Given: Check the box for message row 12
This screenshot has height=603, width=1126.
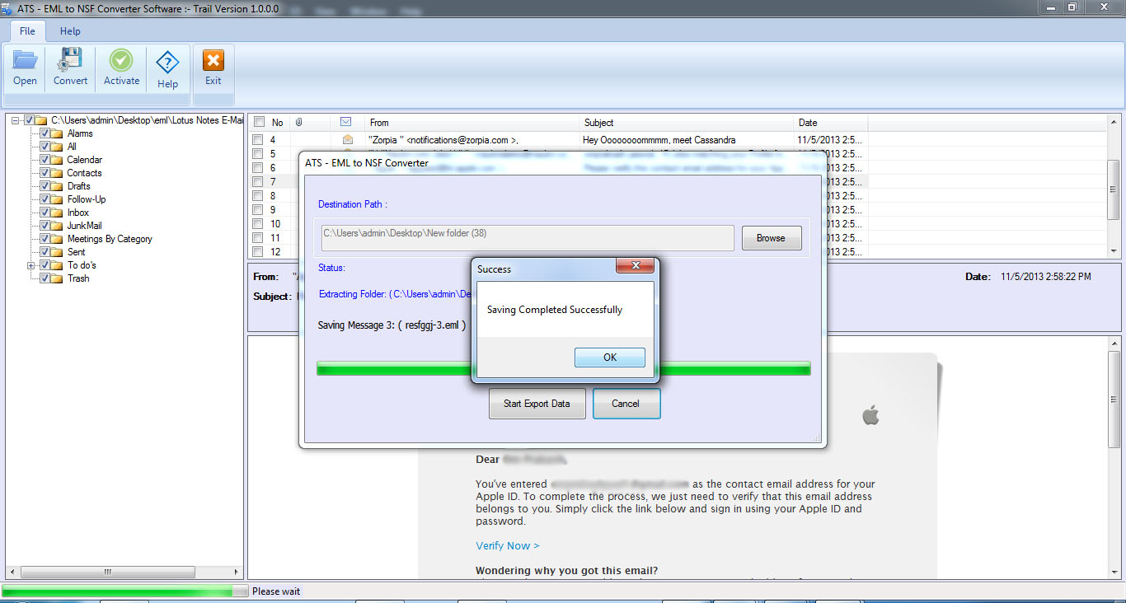Looking at the screenshot, I should [x=258, y=252].
